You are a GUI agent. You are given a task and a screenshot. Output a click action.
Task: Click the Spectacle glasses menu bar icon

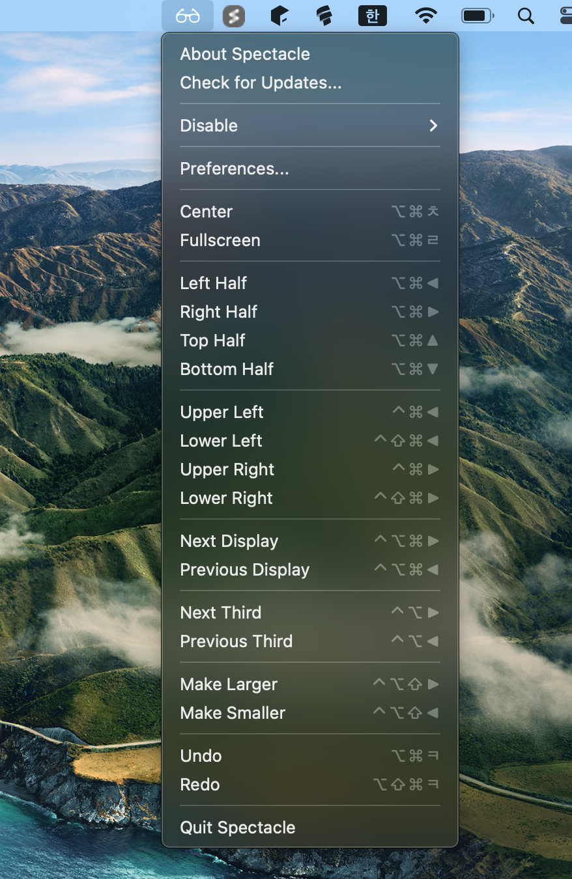(188, 16)
